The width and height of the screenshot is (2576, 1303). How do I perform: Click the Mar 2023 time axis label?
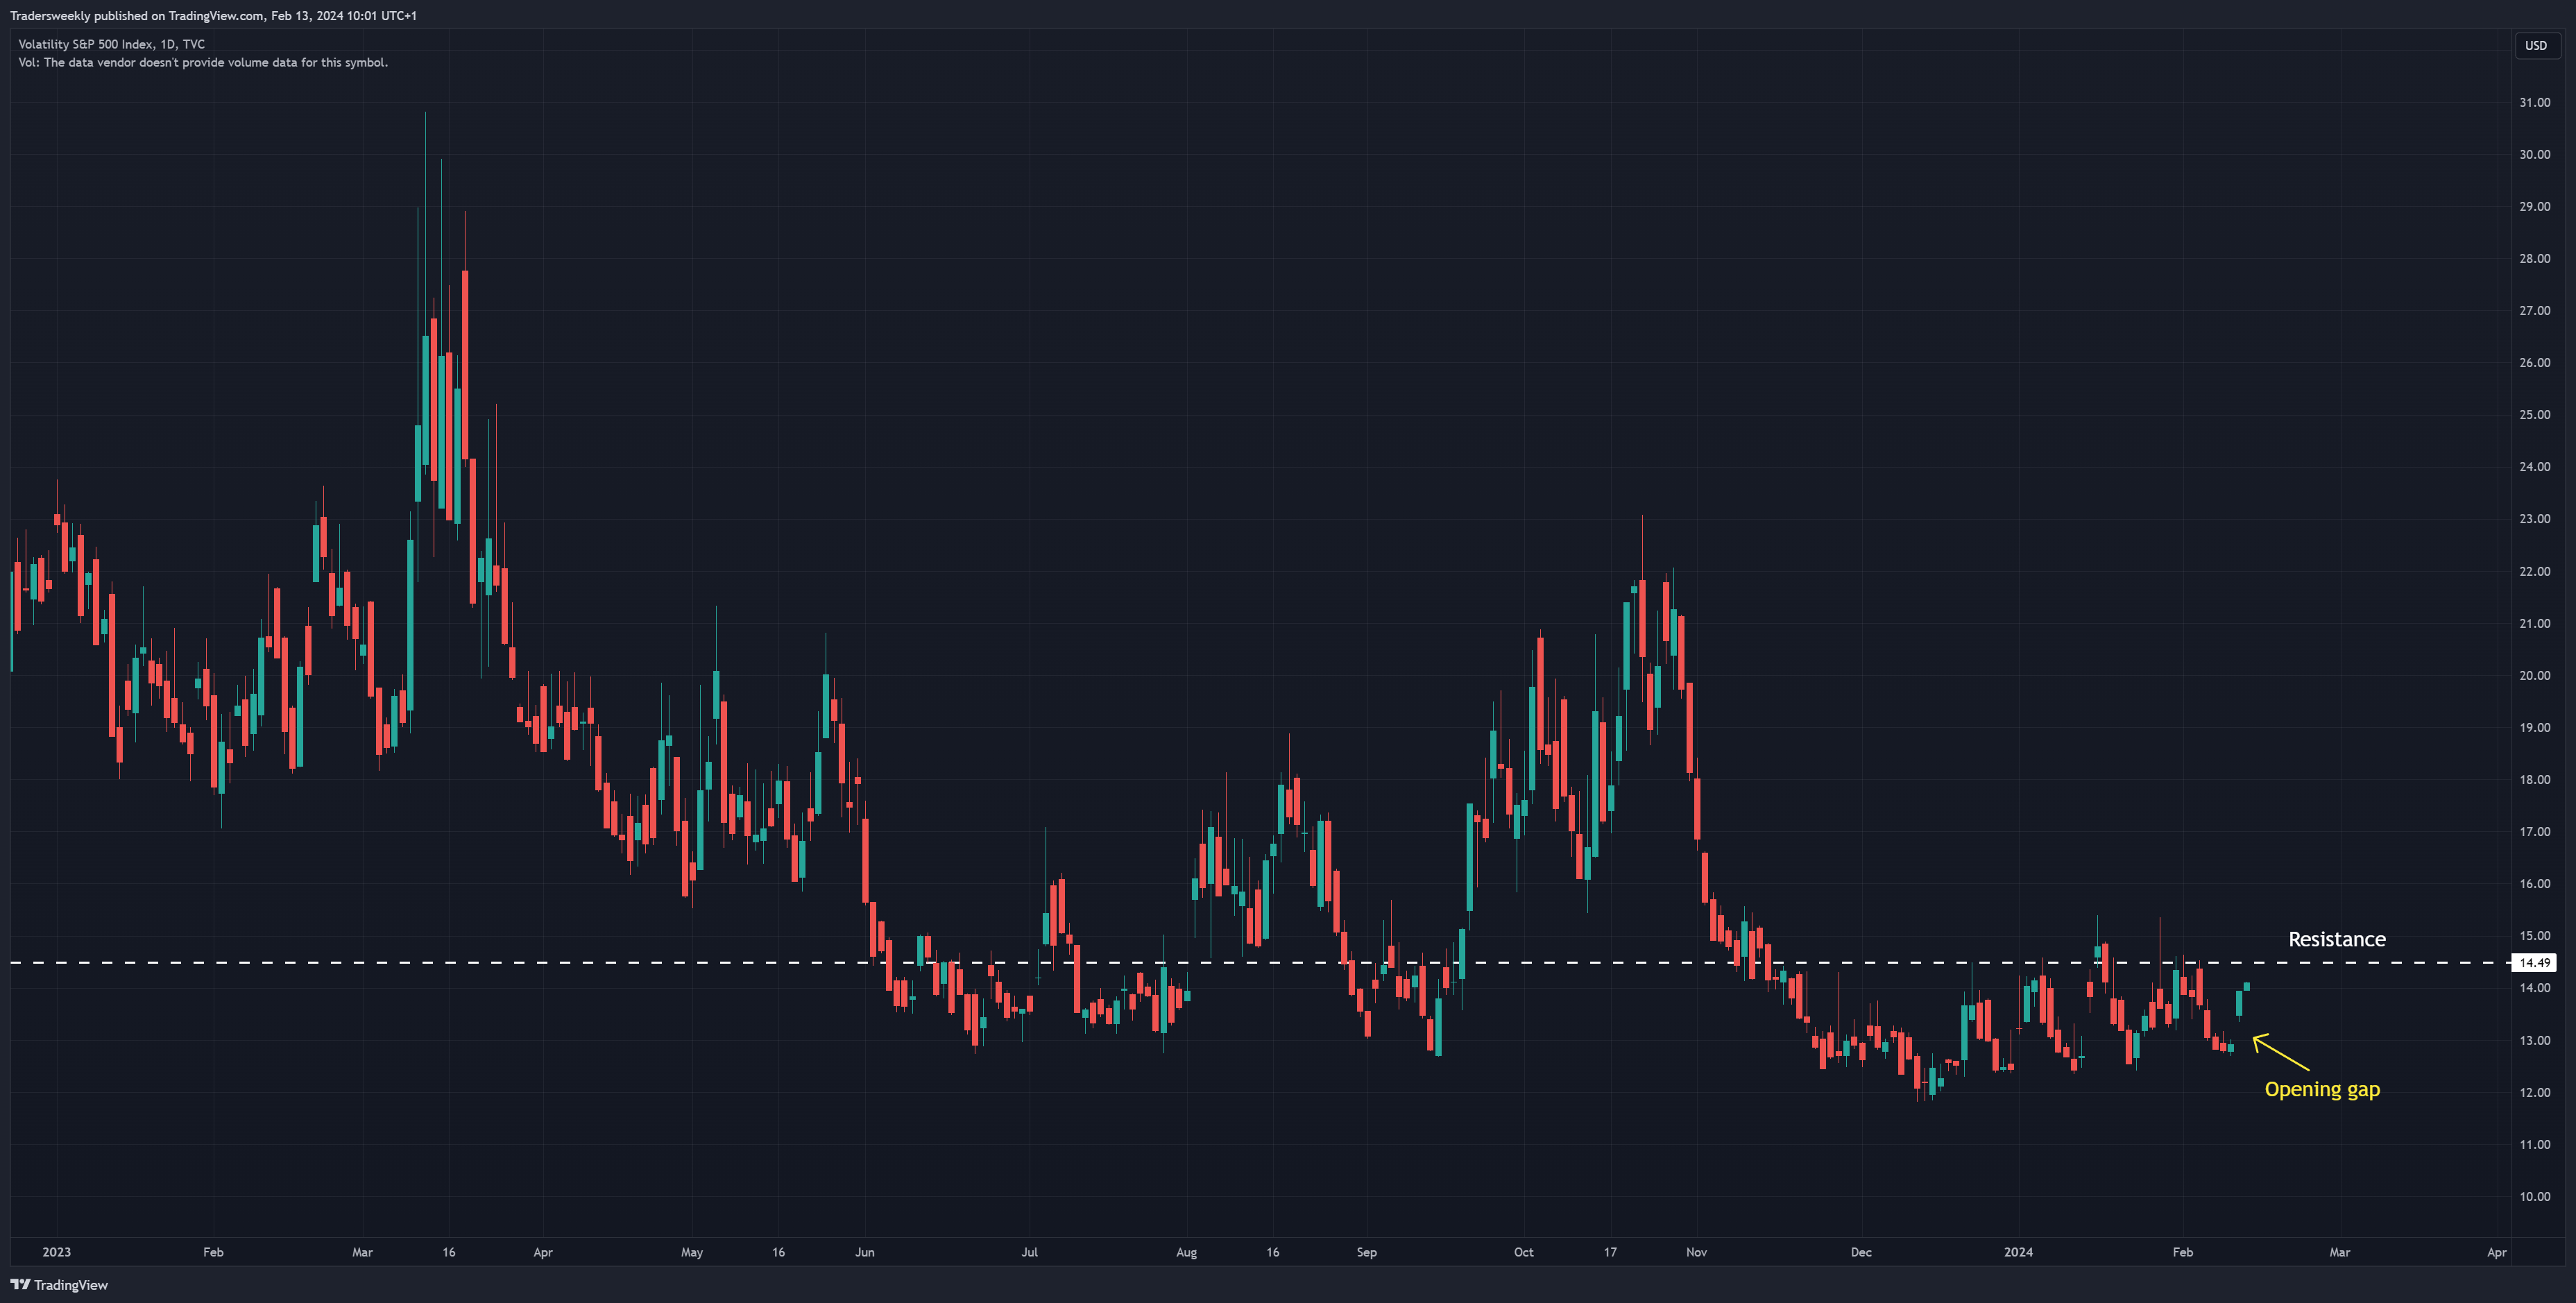362,1252
